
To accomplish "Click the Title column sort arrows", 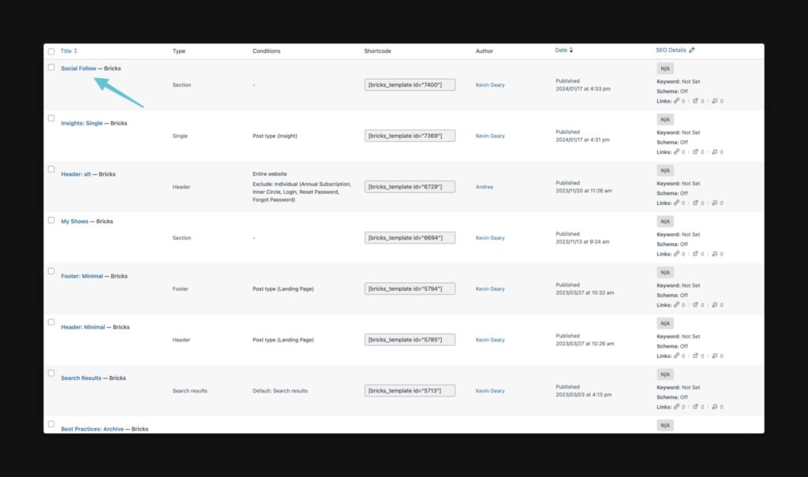I will 76,51.
